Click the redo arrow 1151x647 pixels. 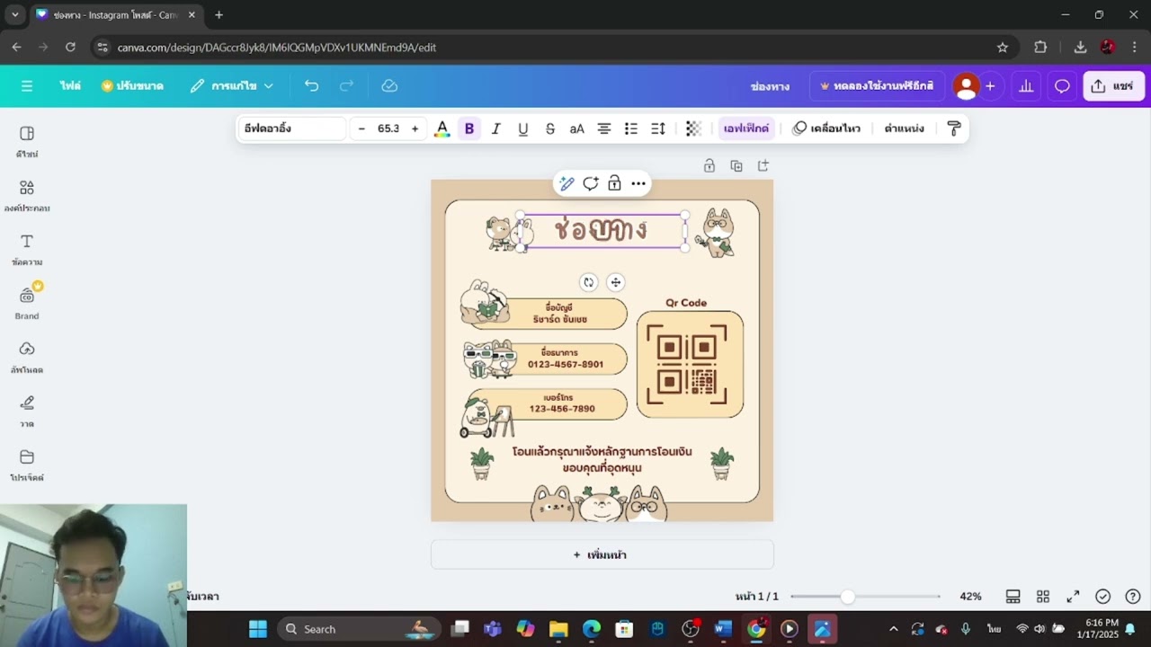(346, 86)
